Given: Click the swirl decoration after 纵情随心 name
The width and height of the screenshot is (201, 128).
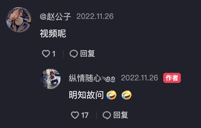Looking at the screenshot, I should 108,79.
